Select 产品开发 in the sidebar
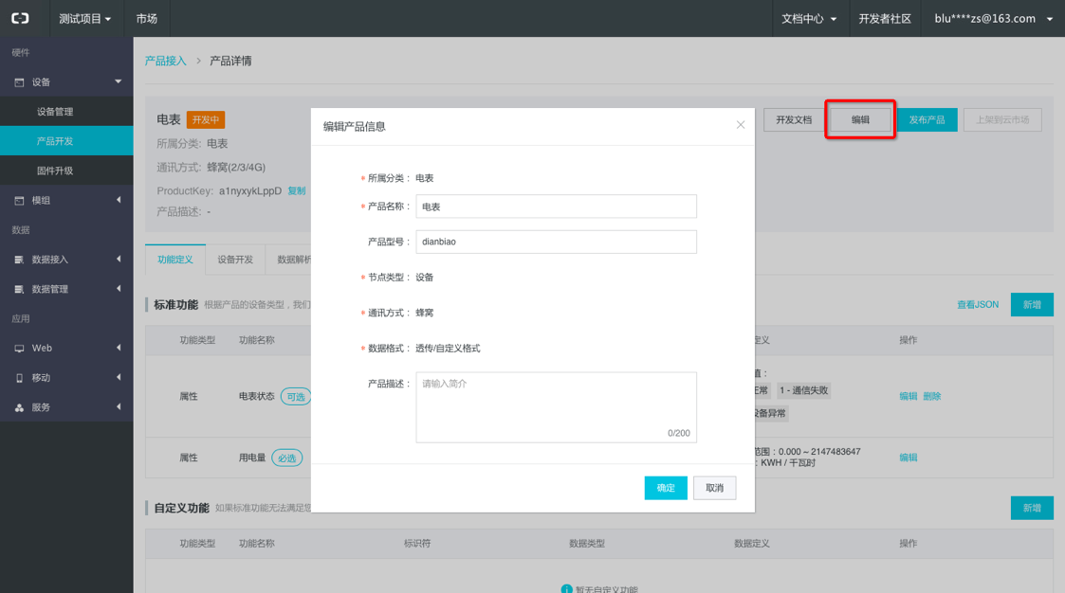Screen dimensions: 1065x593 click(66, 140)
